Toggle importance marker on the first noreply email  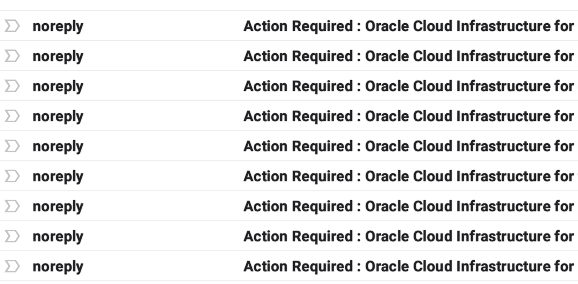tap(12, 26)
